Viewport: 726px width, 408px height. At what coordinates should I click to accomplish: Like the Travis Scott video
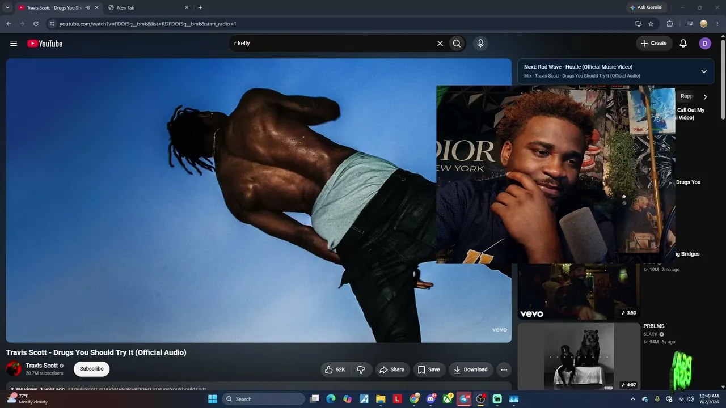click(x=335, y=369)
